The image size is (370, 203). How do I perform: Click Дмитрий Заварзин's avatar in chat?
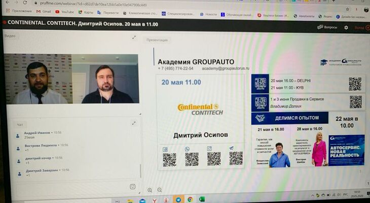click(20, 174)
